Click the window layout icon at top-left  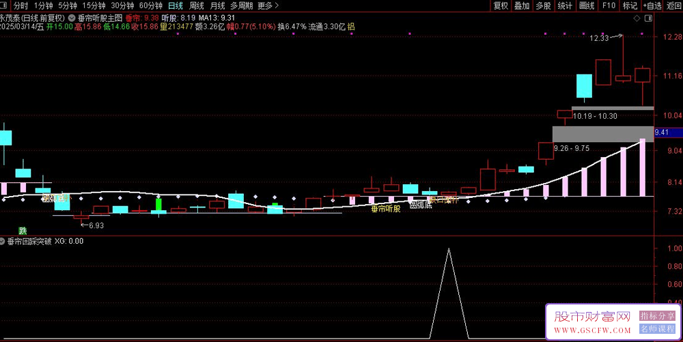point(3,5)
